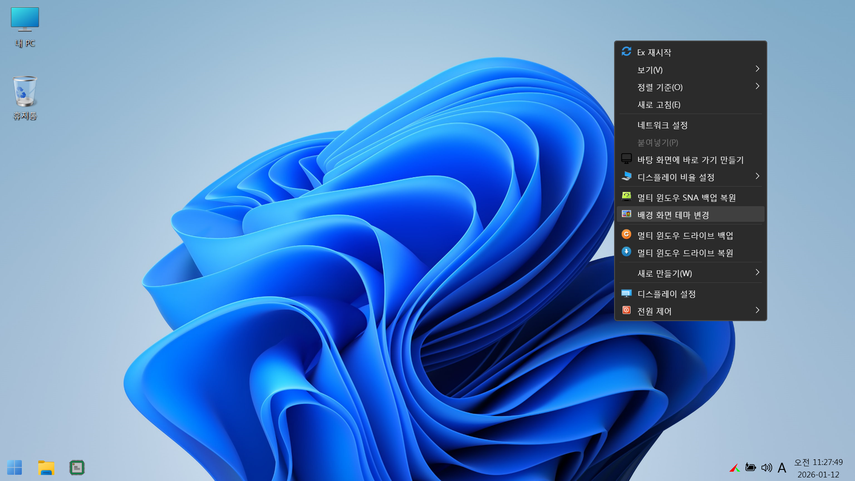Screen dimensions: 855x481
Task: Click the taskbar clock and date
Action: coord(818,468)
